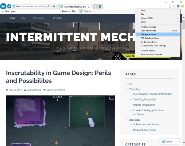This screenshot has width=185, height=146.
Task: Click the smiley feedback icon
Action: click(182, 6)
